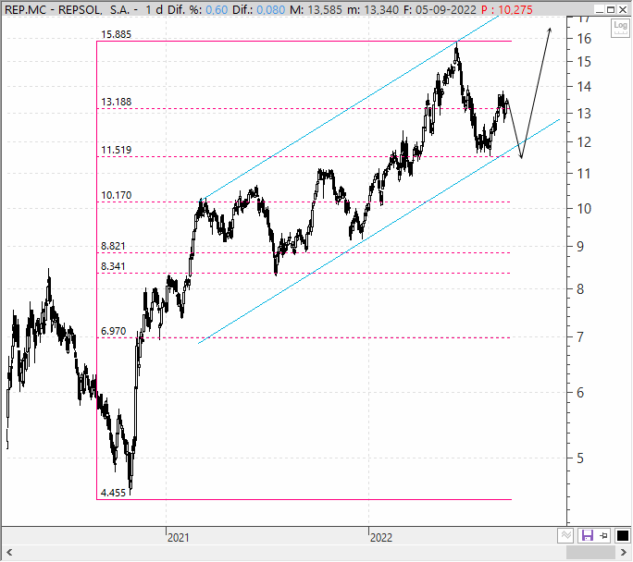
Task: Click the 12 value on price axis
Action: (584, 142)
